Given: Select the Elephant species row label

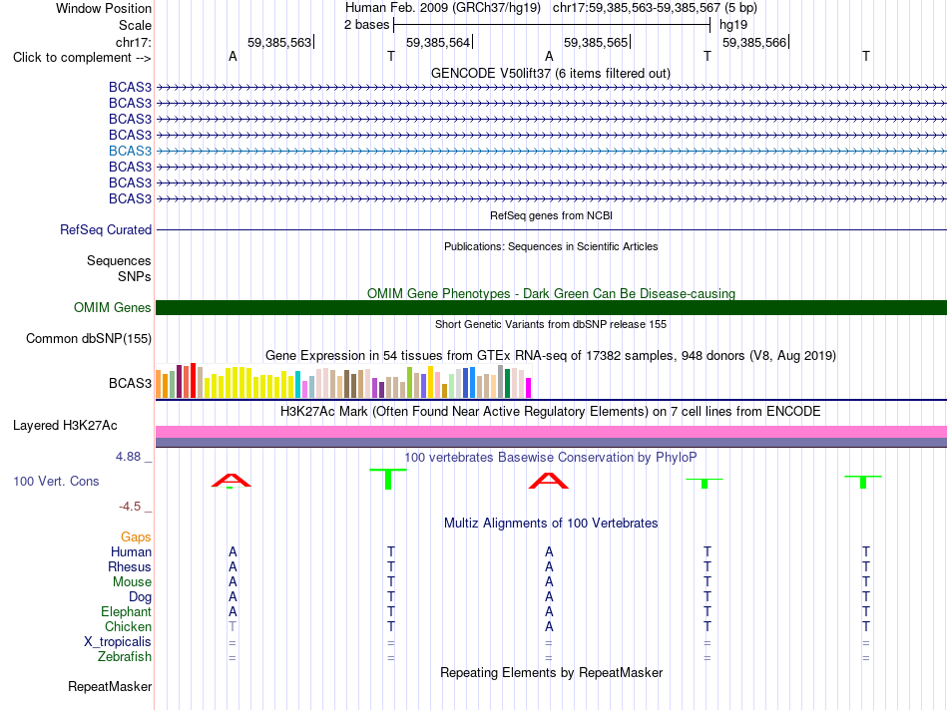Looking at the screenshot, I should coord(126,611).
